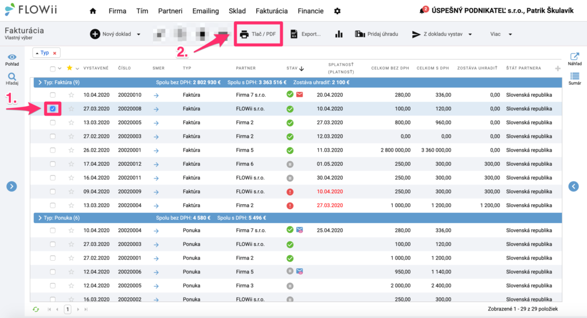Open the notifications bell with badge
The width and height of the screenshot is (587, 318).
424,10
